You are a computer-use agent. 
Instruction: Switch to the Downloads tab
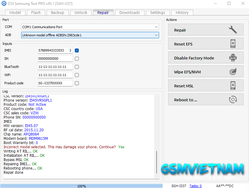pos(130,12)
